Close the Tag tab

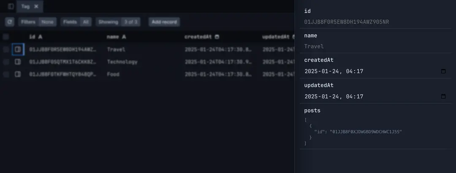(36, 6)
